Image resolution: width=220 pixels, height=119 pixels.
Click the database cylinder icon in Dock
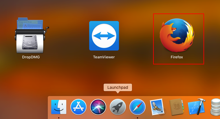point(215,107)
